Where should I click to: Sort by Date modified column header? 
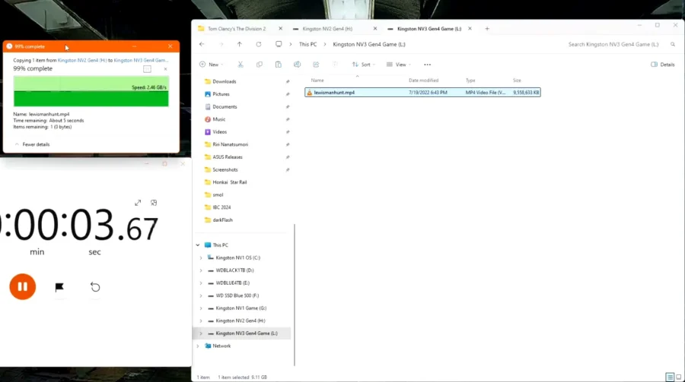pos(423,81)
